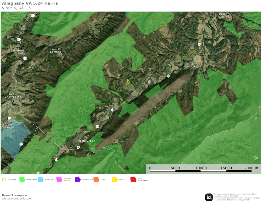Click the Iron Hill Springs label

pyautogui.click(x=56, y=50)
